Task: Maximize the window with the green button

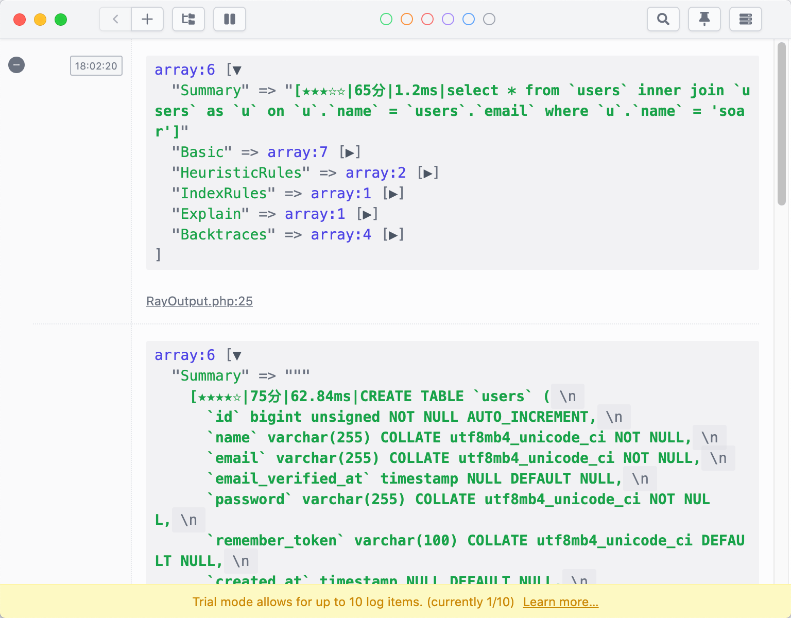Action: tap(61, 20)
